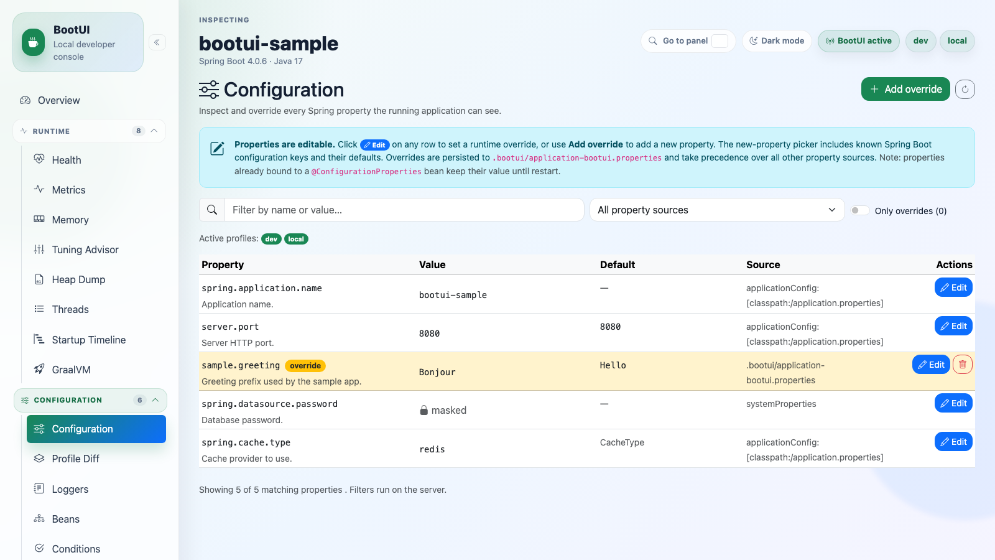Click the local profile pill in the header

point(957,41)
